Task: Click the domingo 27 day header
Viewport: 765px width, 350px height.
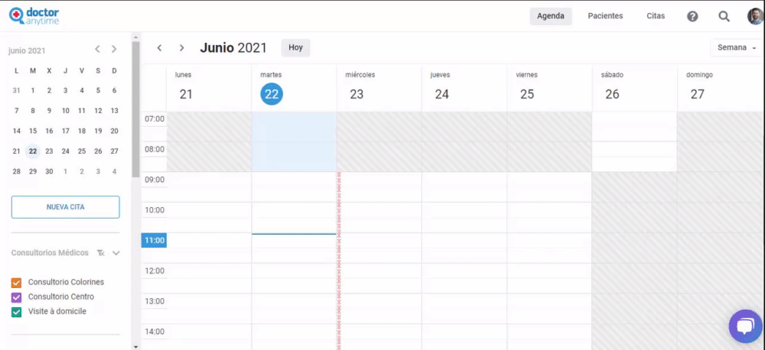Action: (x=720, y=88)
